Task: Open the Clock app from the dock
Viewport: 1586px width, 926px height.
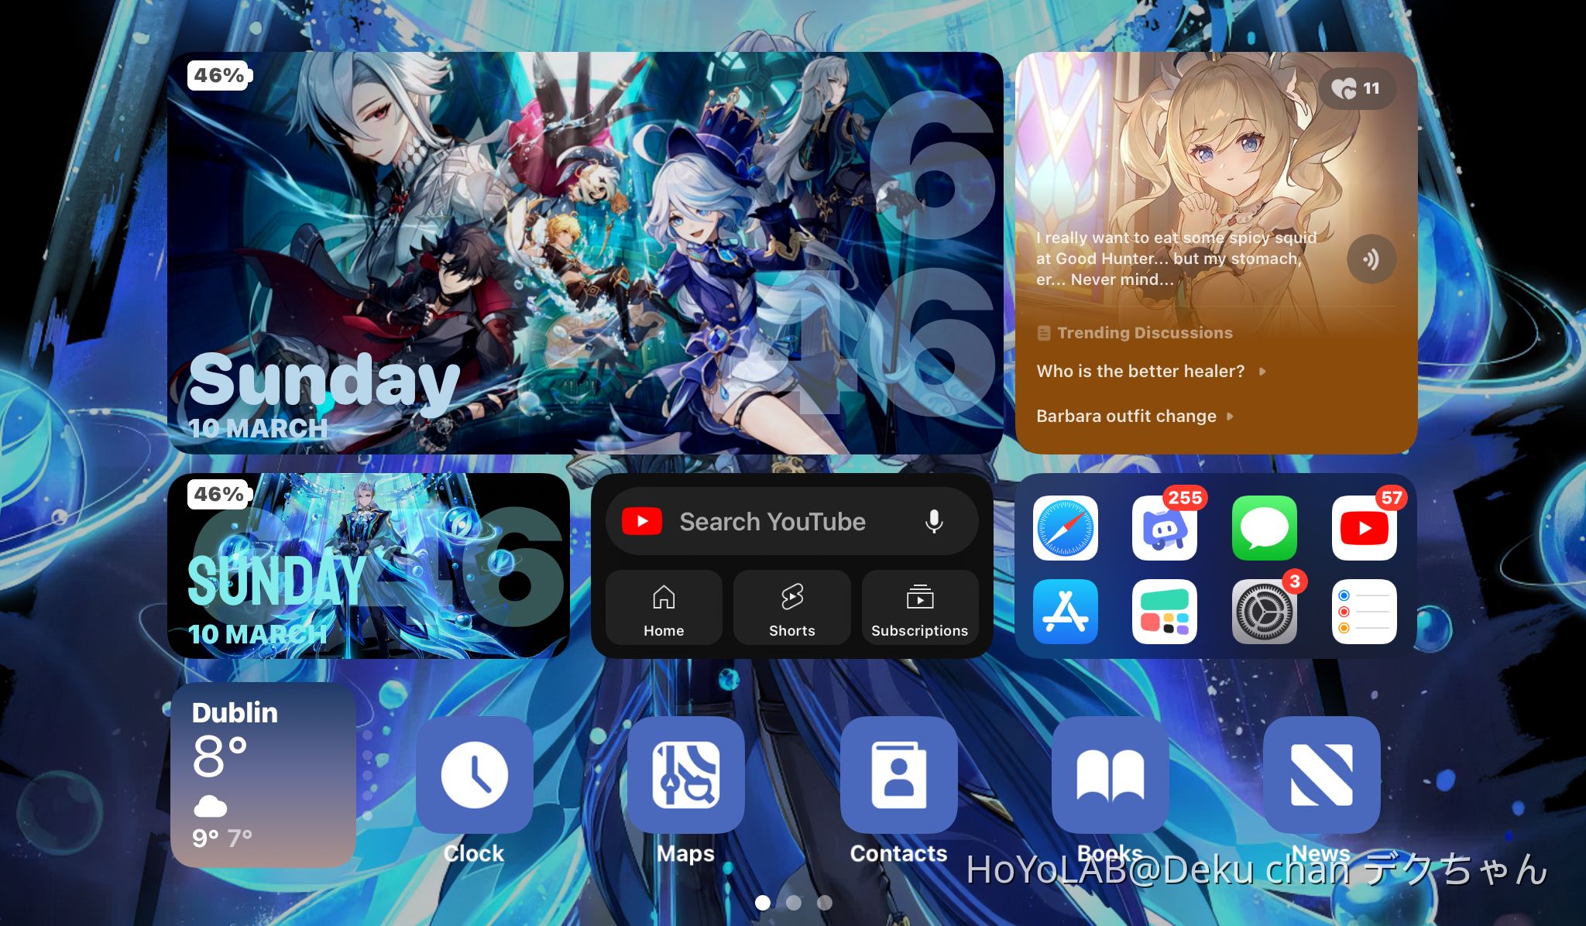Action: coord(474,777)
